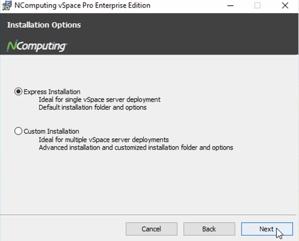Click the NComputing logo in the header
Viewport: 299px width, 241px height.
coord(37,46)
